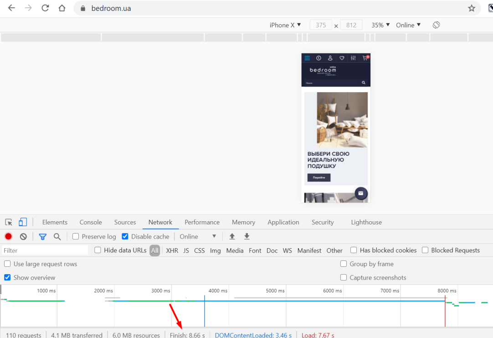
Task: Select the All request type filter
Action: click(x=155, y=250)
